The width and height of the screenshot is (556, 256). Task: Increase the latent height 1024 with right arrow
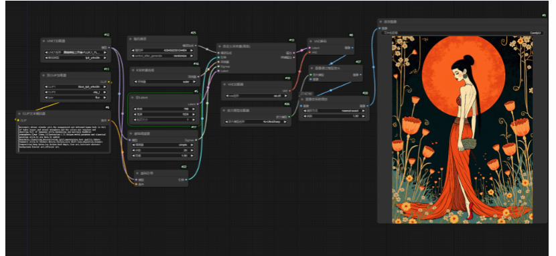point(193,115)
